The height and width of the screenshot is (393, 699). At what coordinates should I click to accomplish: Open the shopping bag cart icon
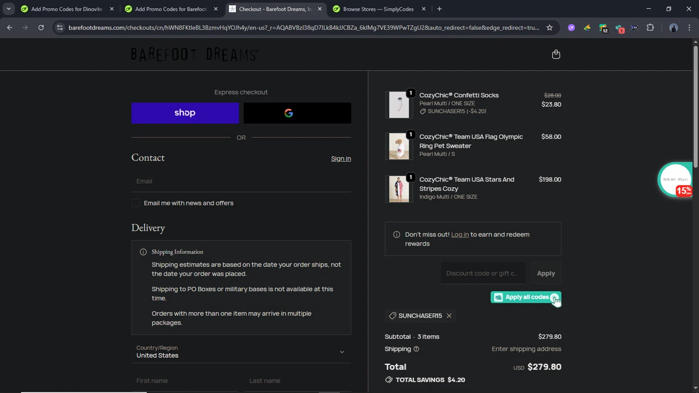tap(556, 54)
